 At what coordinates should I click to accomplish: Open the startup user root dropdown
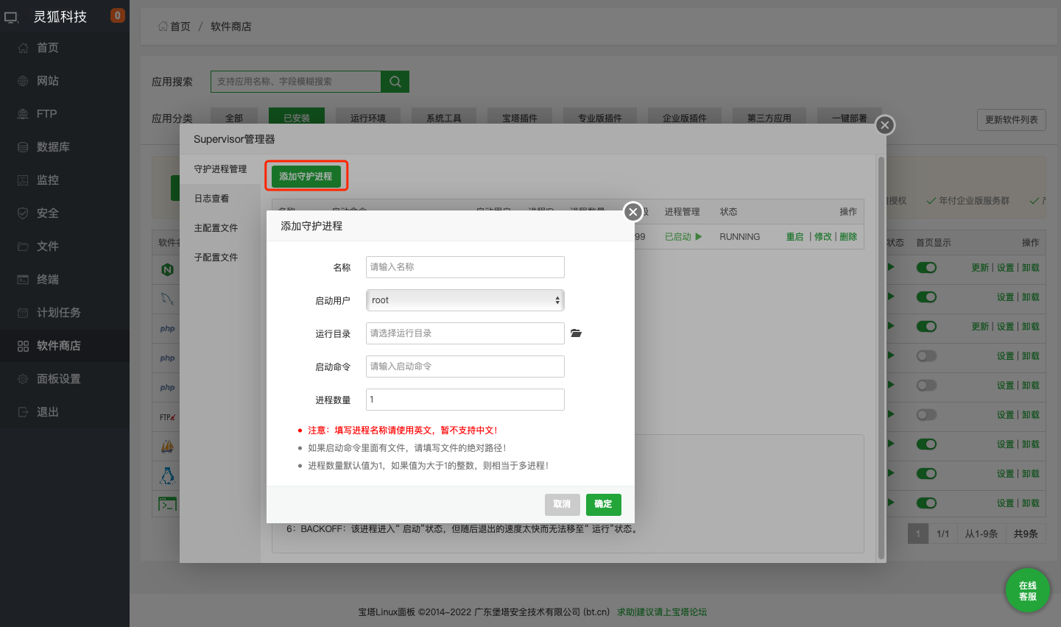click(465, 300)
